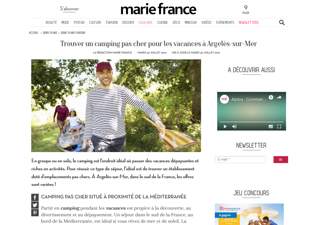
Task: Share article on Facebook icon
Action: tap(35, 197)
